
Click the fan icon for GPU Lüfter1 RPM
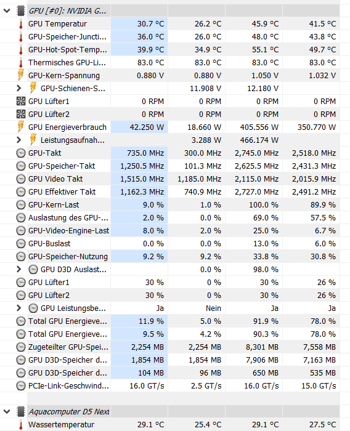[x=21, y=101]
